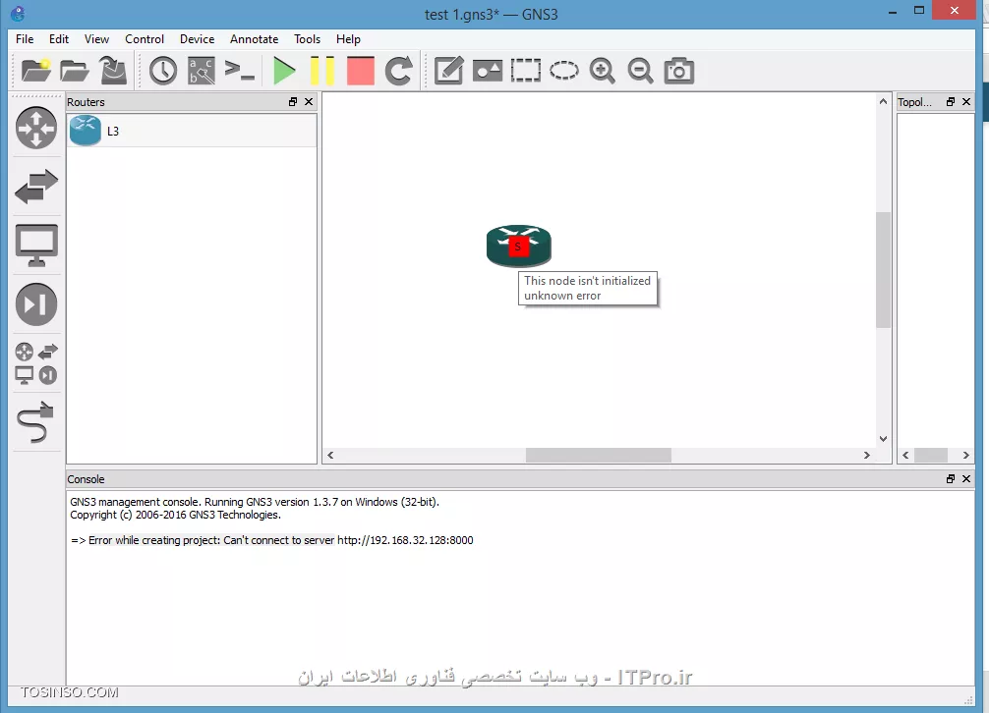Click the Topology panel horizontal scrollbar thumb
The height and width of the screenshot is (713, 989).
point(931,455)
